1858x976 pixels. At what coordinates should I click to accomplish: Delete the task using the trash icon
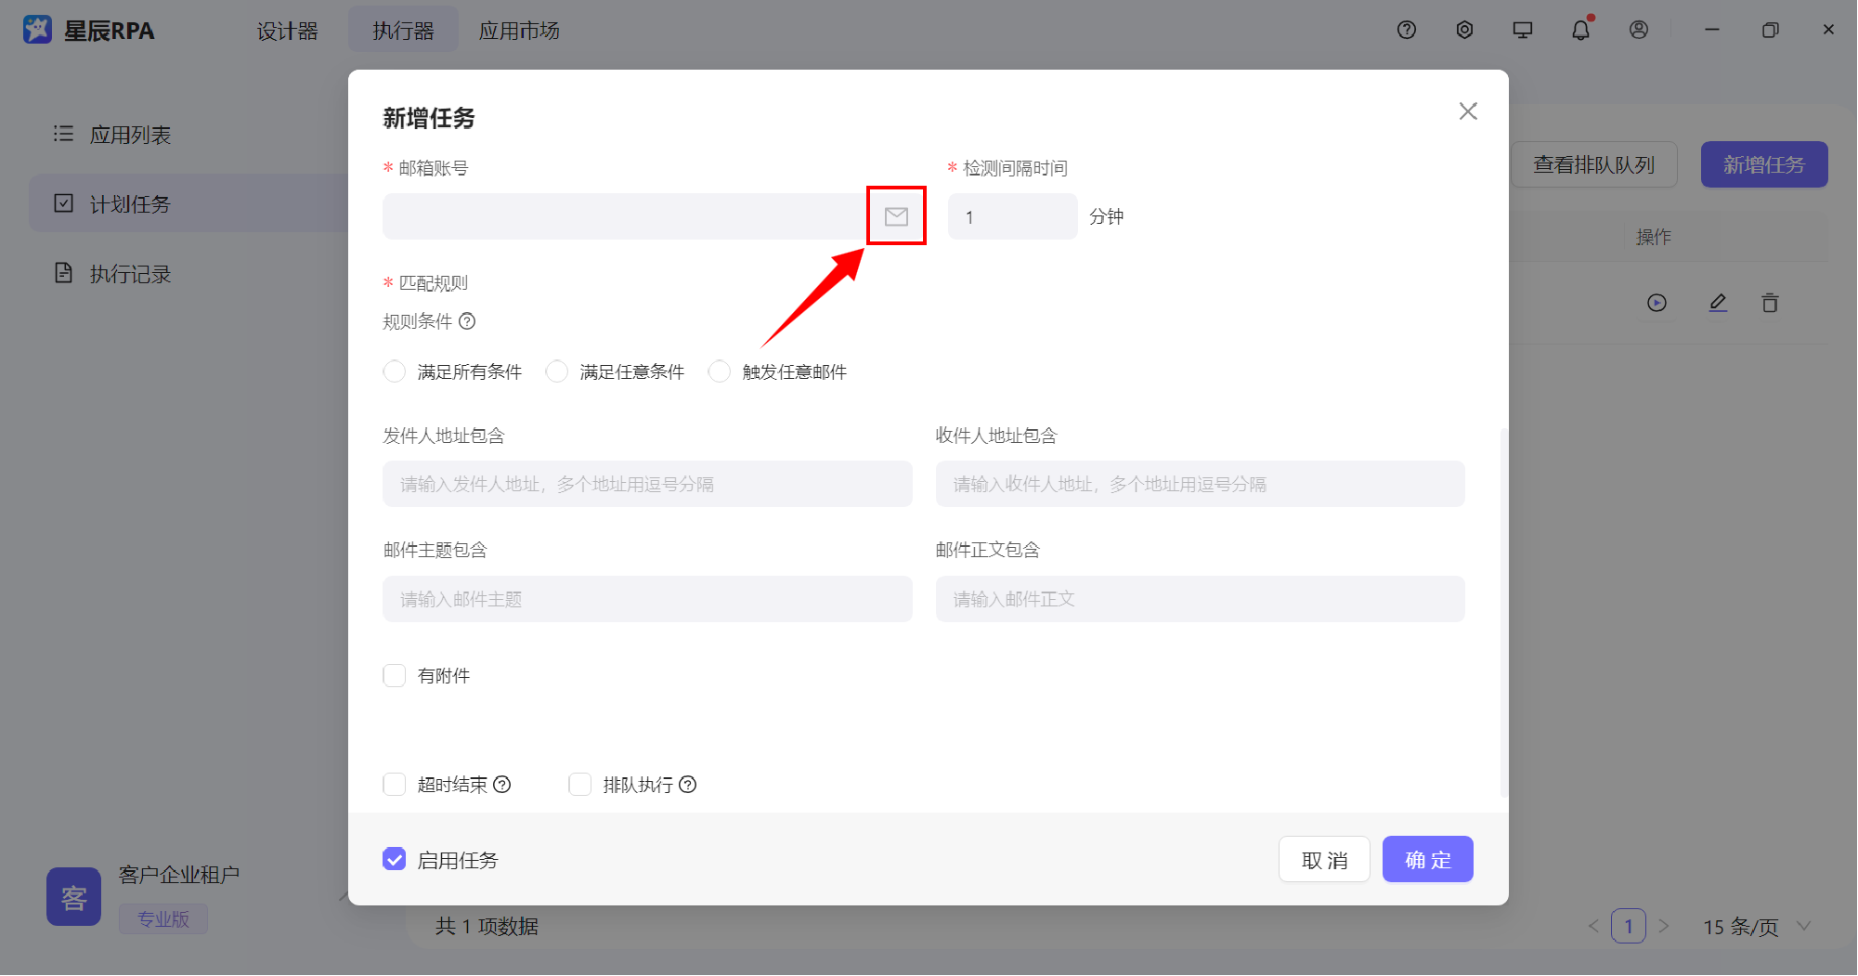pos(1770,303)
